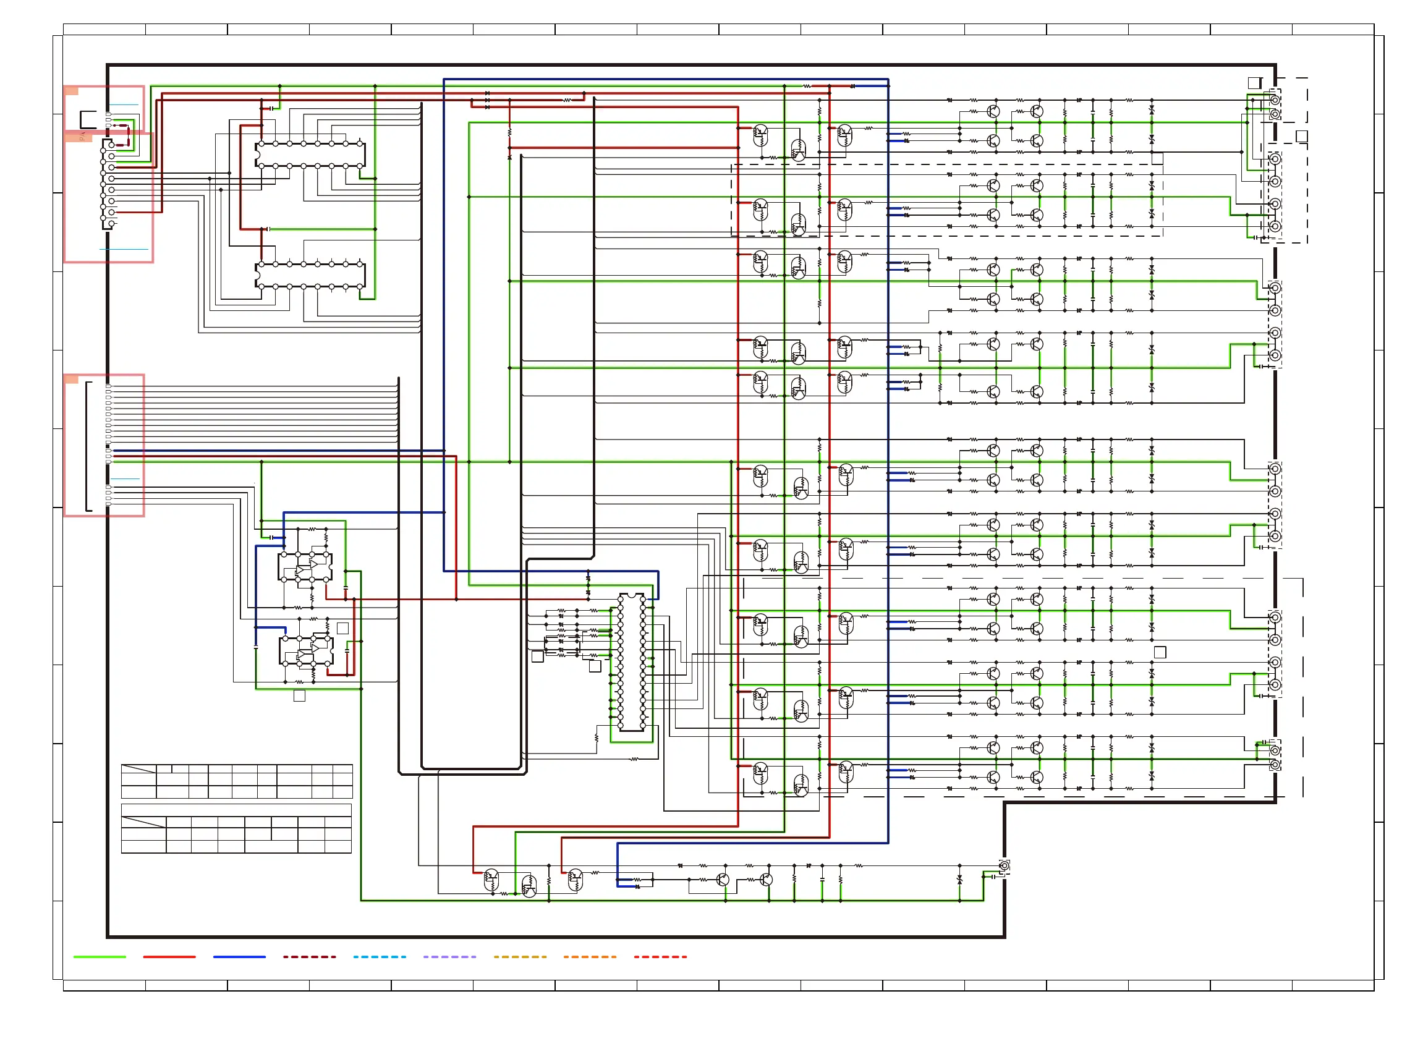Select the dashed gold legend line
The width and height of the screenshot is (1402, 1041).
click(x=520, y=956)
